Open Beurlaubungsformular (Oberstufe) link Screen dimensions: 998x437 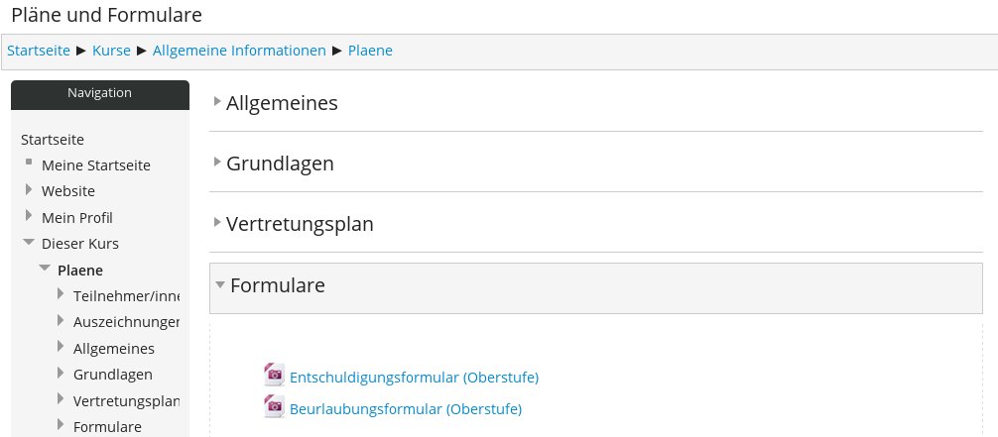click(405, 409)
